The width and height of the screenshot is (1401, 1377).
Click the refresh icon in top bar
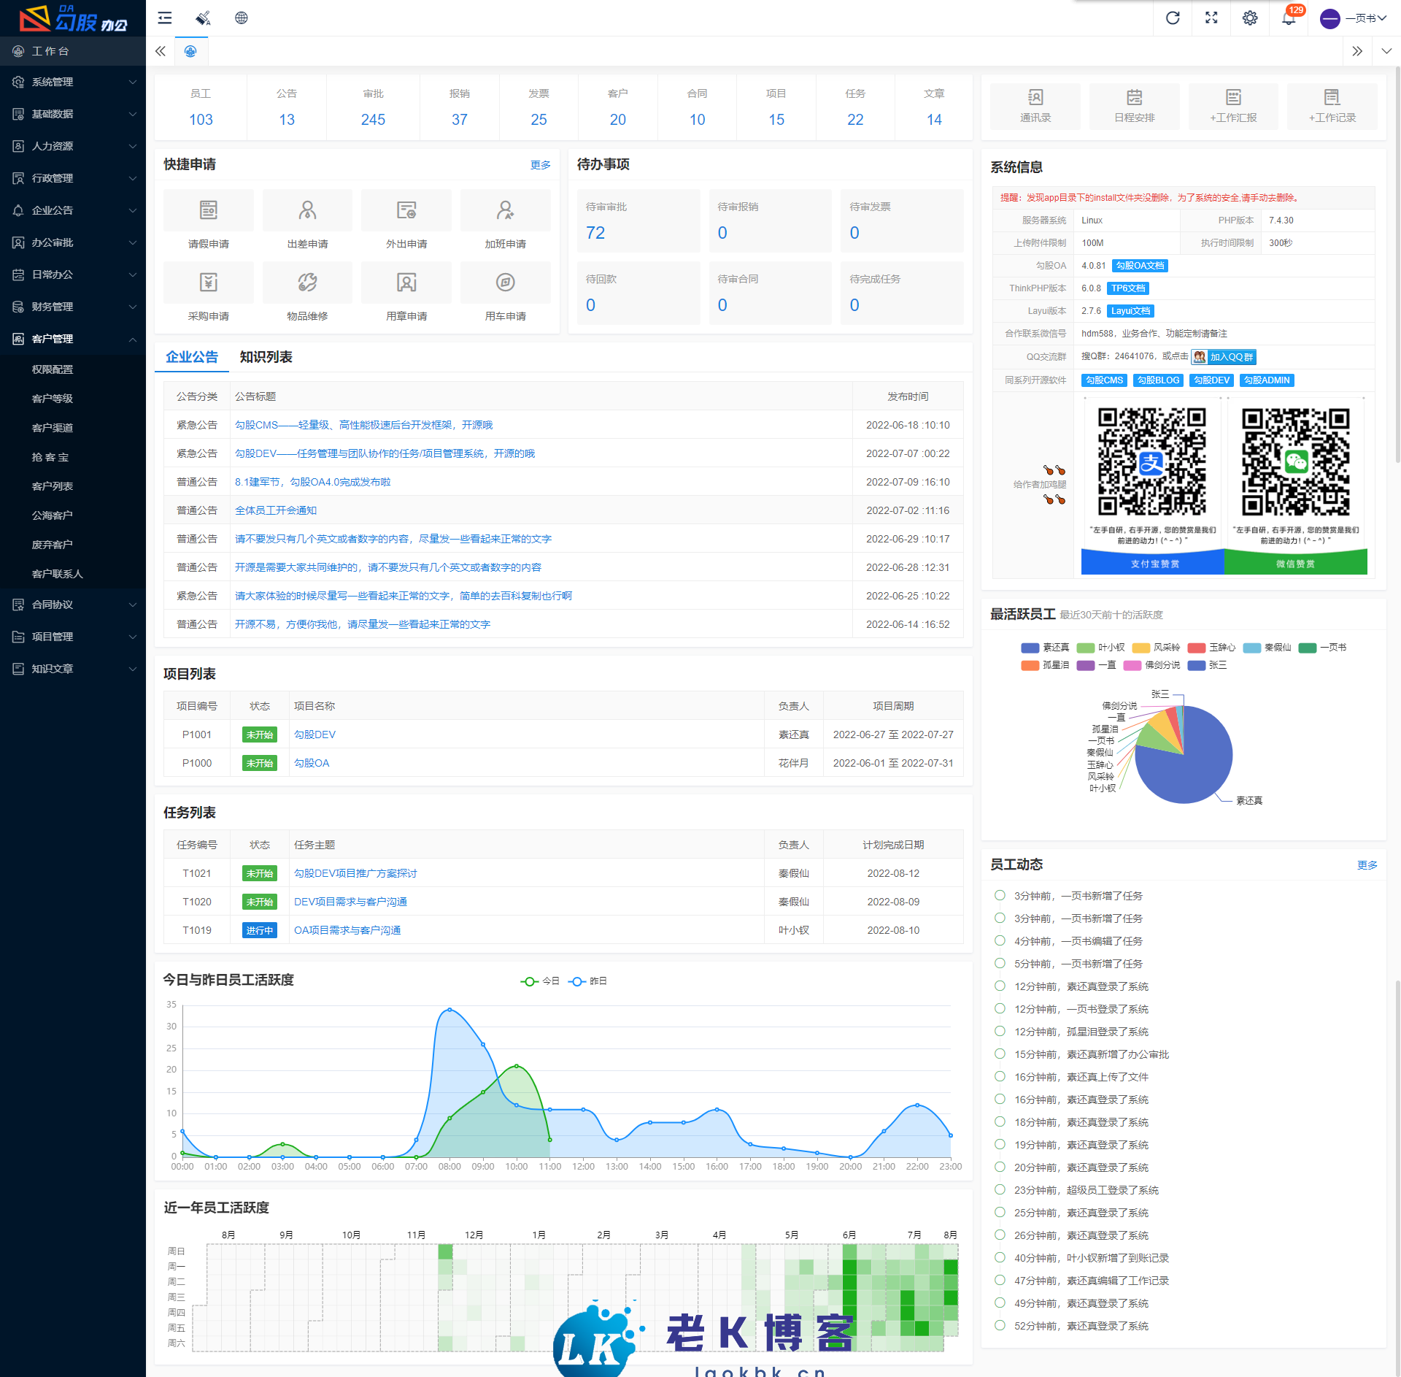click(1173, 18)
